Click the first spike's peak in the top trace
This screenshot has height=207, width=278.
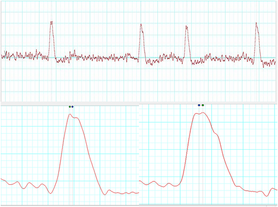(x=51, y=22)
